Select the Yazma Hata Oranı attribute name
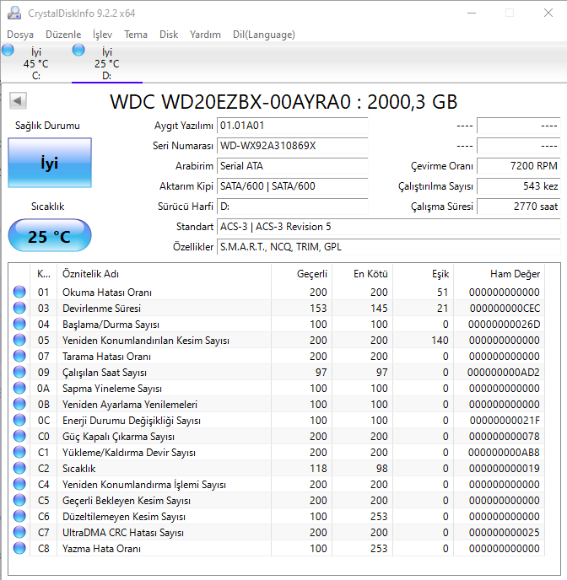This screenshot has height=580, width=567. pyautogui.click(x=101, y=549)
